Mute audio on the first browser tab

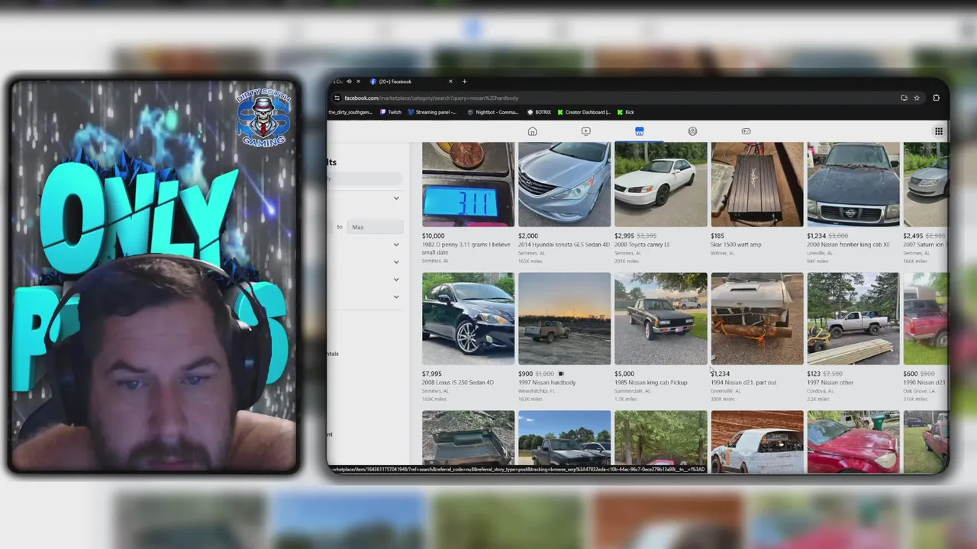(349, 82)
